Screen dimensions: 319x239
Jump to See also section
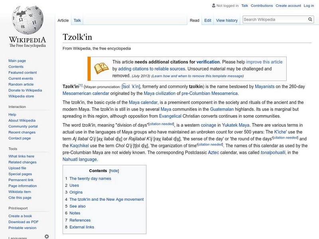point(77,206)
